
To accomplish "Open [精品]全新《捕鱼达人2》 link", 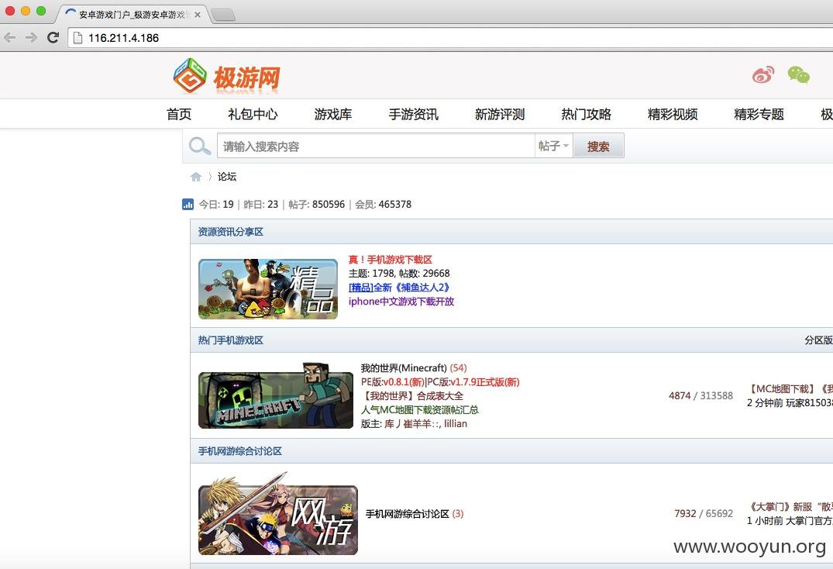I will tap(399, 288).
